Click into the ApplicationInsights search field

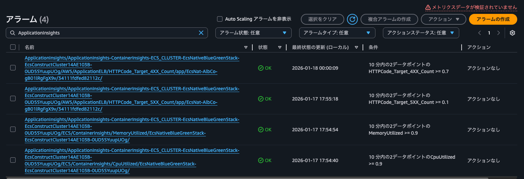(x=107, y=33)
